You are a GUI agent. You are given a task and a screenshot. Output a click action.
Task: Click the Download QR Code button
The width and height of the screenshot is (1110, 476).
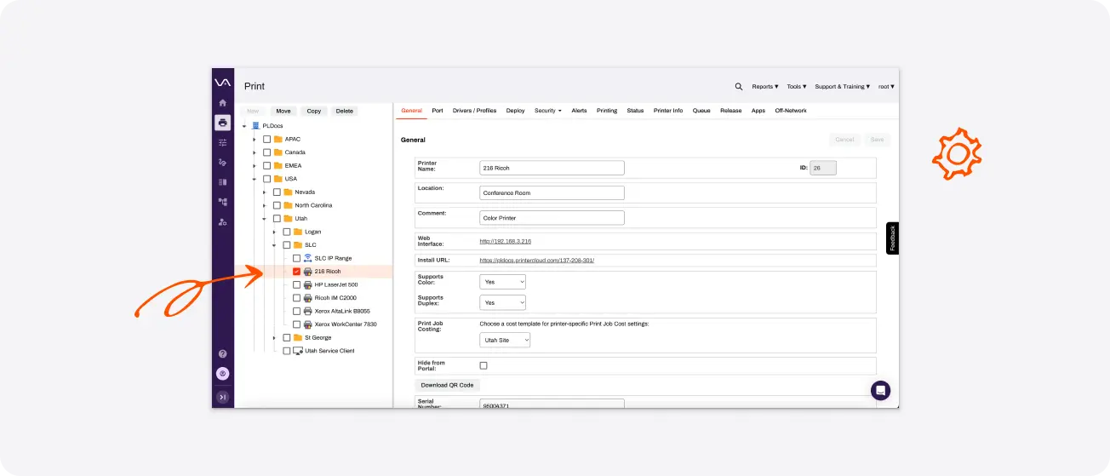(x=447, y=385)
